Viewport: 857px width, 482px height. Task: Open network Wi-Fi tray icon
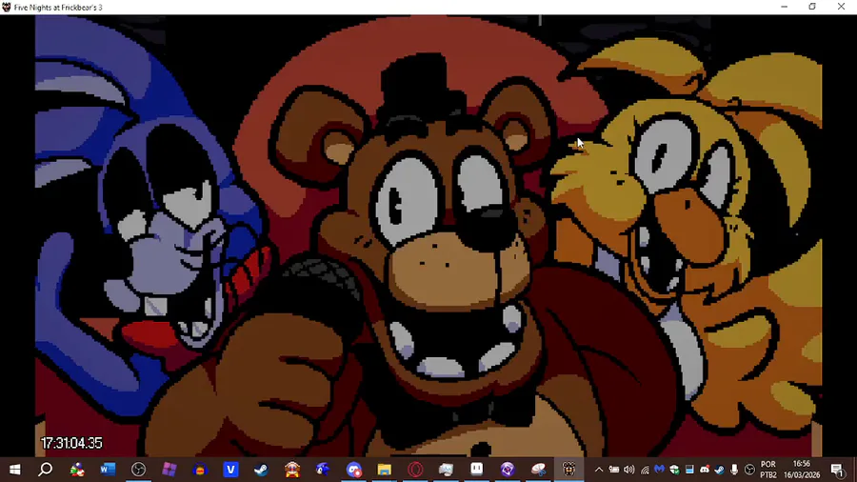[x=645, y=470]
